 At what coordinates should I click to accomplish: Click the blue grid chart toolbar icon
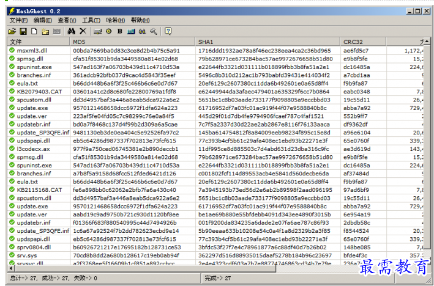[131, 31]
